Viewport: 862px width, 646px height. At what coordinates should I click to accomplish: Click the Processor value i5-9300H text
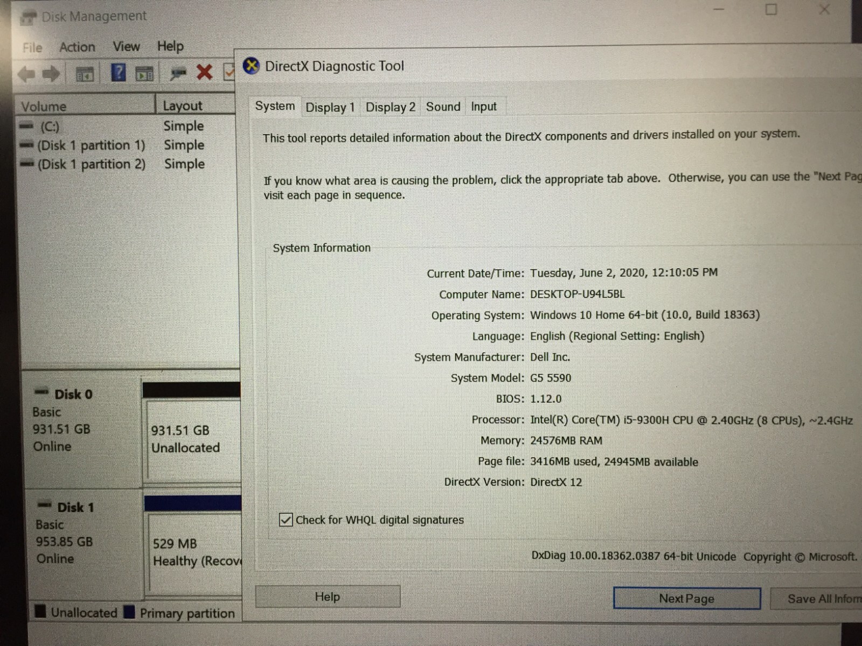pos(691,420)
